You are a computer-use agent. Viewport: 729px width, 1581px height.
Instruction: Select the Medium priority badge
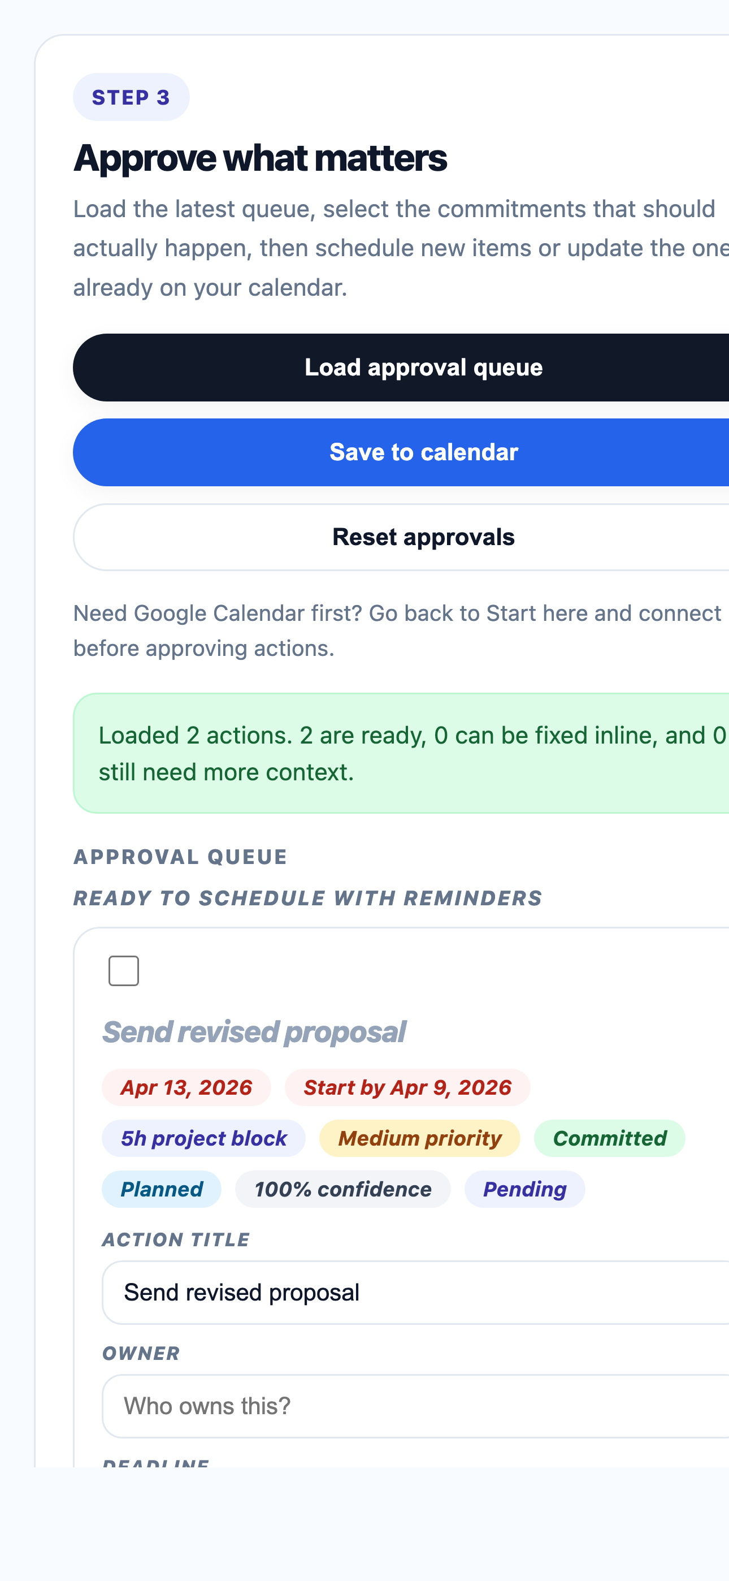click(x=419, y=1138)
